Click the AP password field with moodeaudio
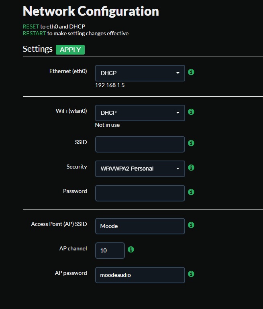 tap(140, 275)
